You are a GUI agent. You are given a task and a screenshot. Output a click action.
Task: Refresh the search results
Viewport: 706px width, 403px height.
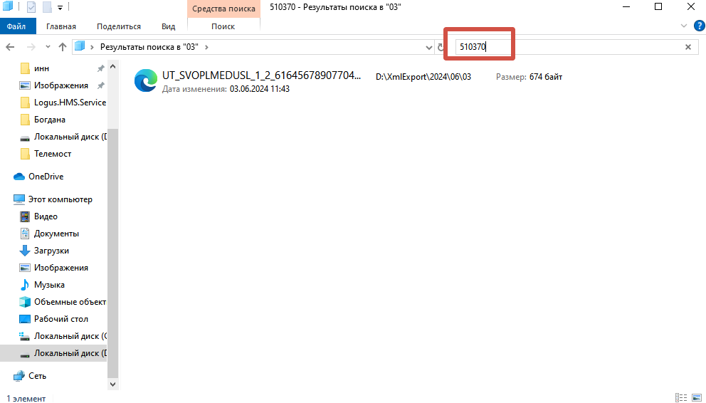coord(441,47)
